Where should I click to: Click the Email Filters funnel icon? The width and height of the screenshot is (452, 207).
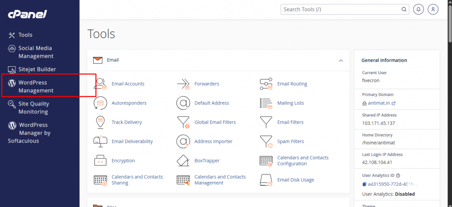click(x=266, y=122)
